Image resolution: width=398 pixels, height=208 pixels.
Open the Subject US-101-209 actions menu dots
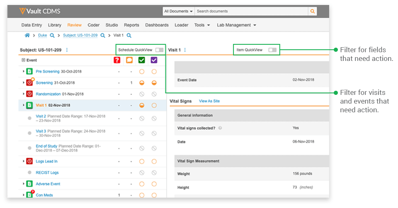click(67, 50)
